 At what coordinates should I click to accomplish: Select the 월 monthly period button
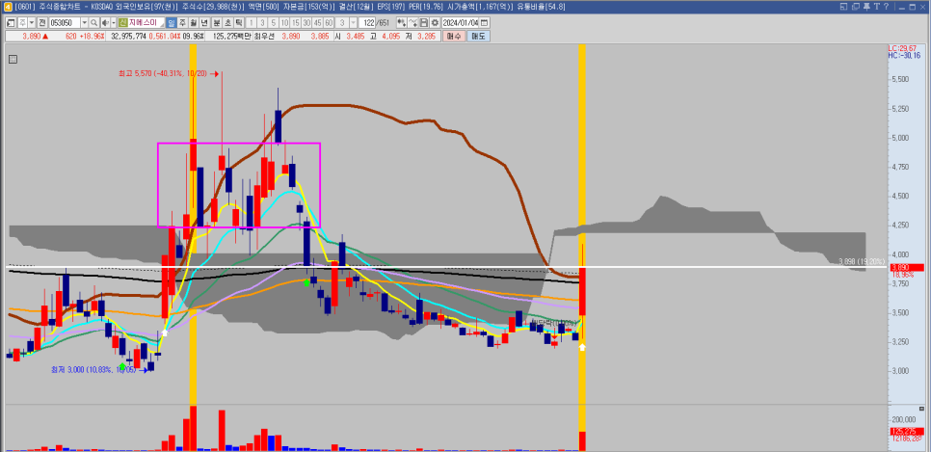[193, 22]
